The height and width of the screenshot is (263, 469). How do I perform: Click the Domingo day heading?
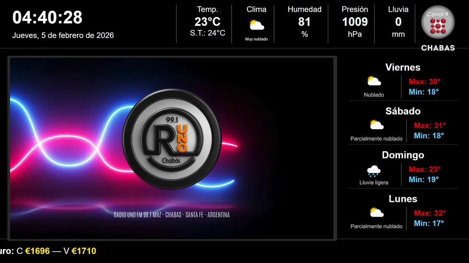403,155
